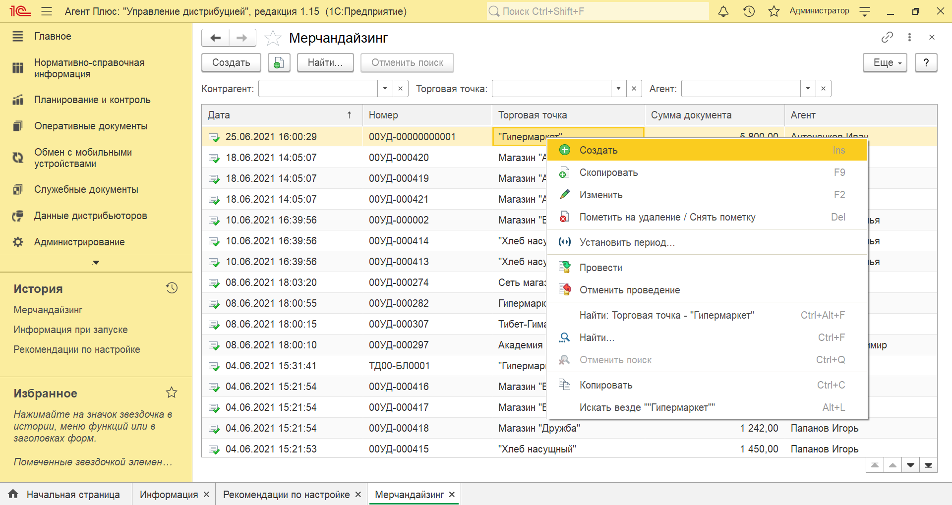
Task: Click the favorites star in title bar
Action: pyautogui.click(x=773, y=11)
